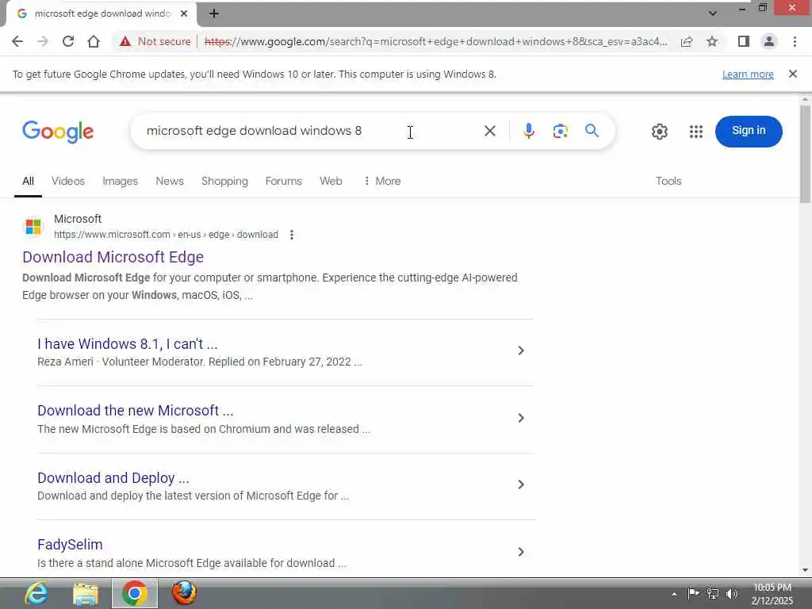Open Action Center flag icon
Screen dimensions: 812x609
[693, 593]
